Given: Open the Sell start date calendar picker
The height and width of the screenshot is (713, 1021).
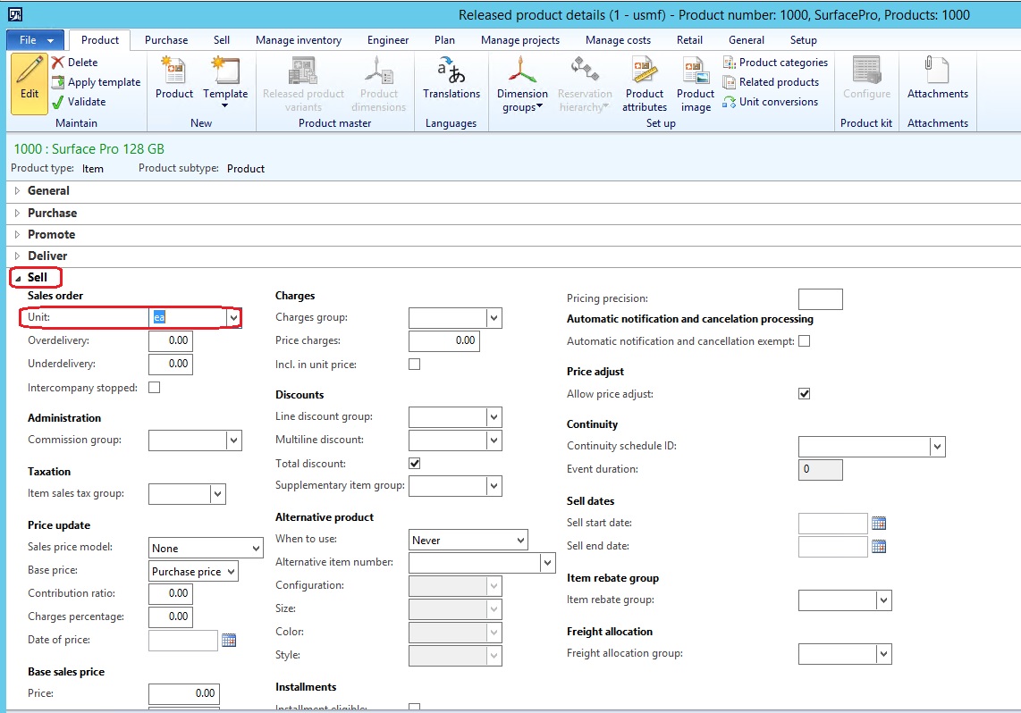Looking at the screenshot, I should click(878, 524).
